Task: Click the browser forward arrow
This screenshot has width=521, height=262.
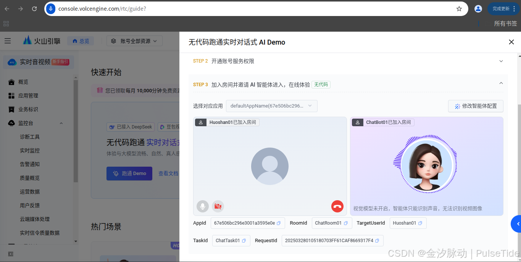Action: [21, 9]
